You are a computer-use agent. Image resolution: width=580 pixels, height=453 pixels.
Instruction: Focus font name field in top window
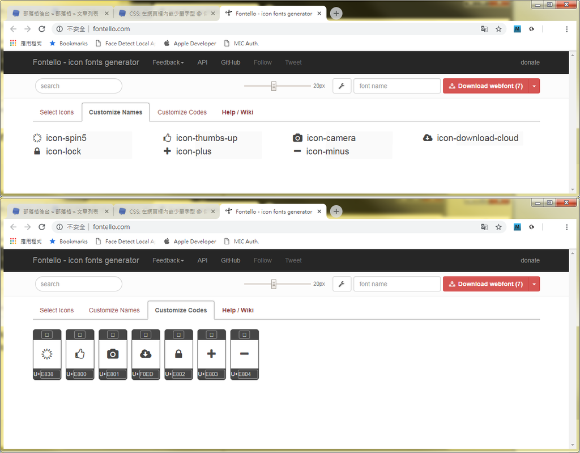[x=397, y=86]
